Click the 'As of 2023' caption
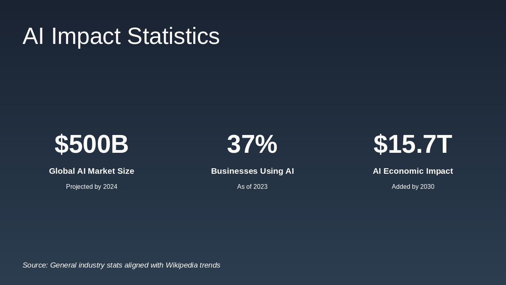Viewport: 506px width, 285px height. [x=252, y=187]
